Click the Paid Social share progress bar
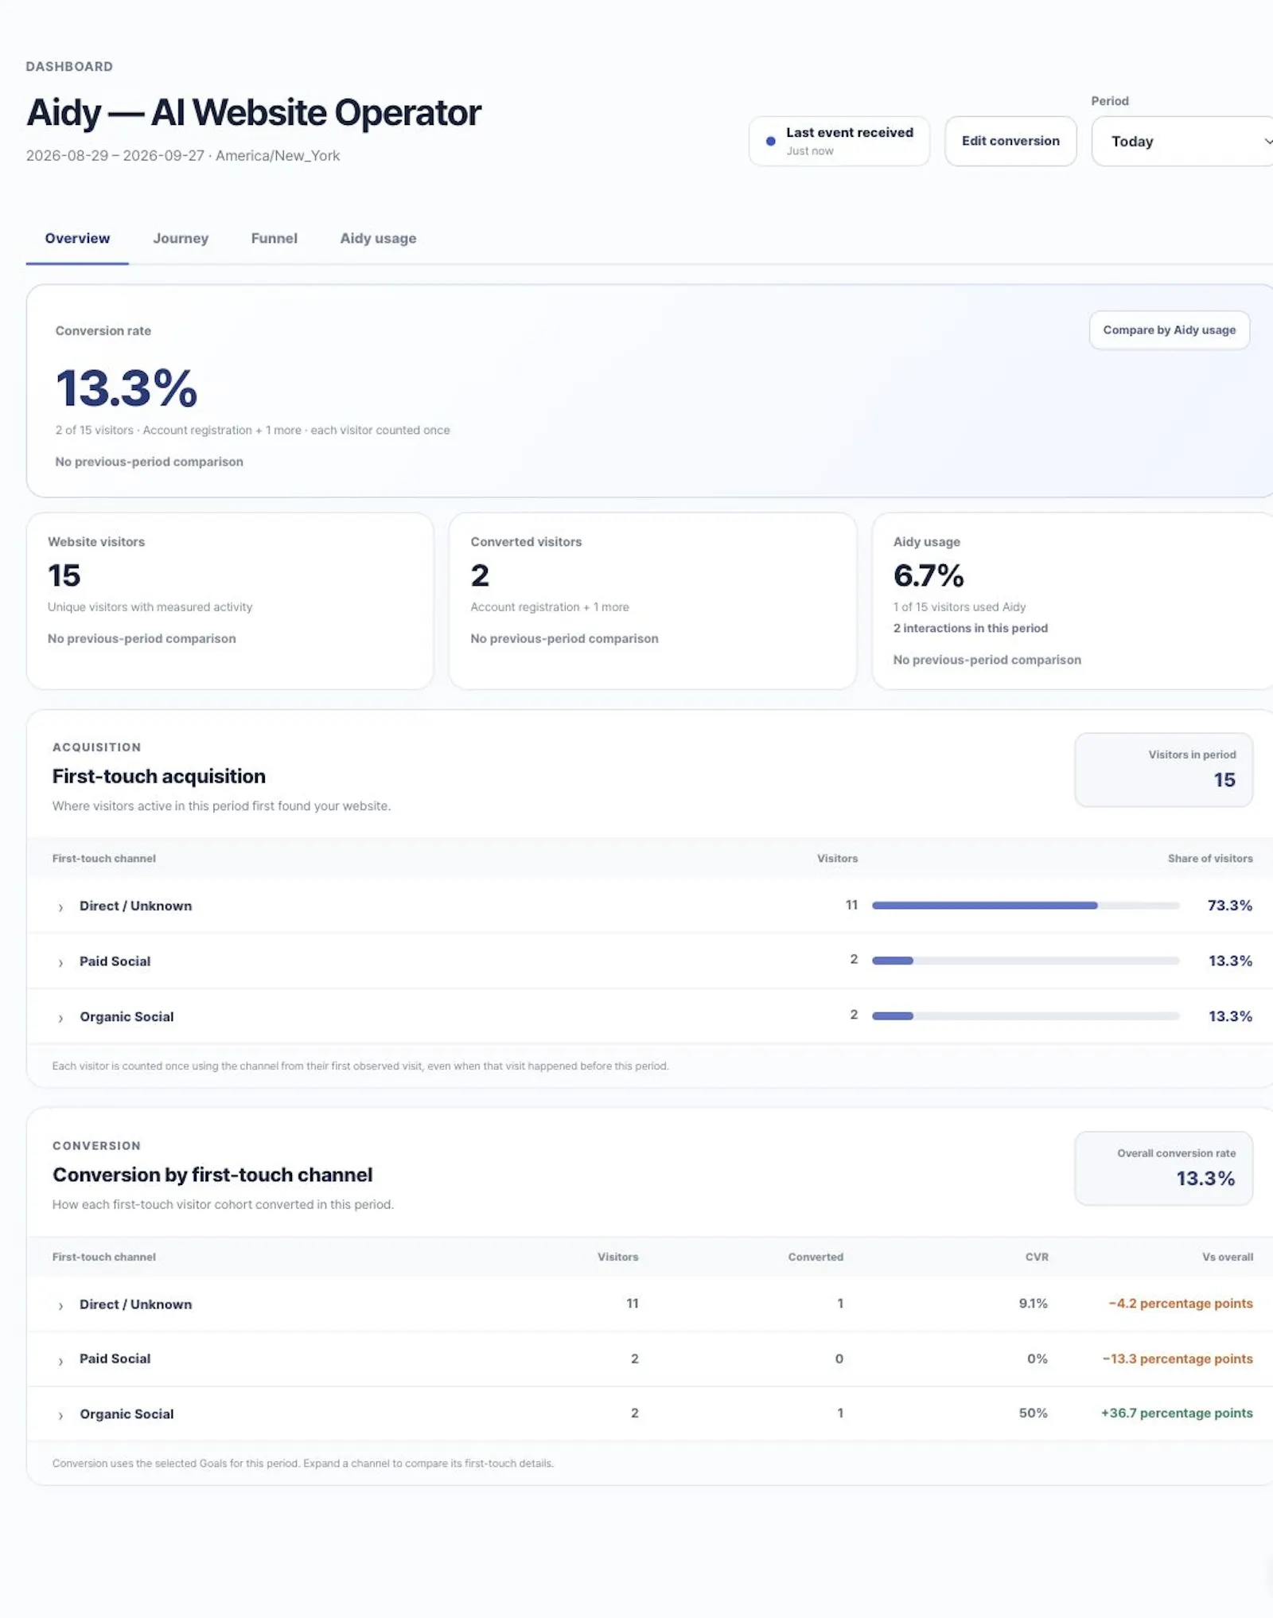 pyautogui.click(x=1026, y=961)
